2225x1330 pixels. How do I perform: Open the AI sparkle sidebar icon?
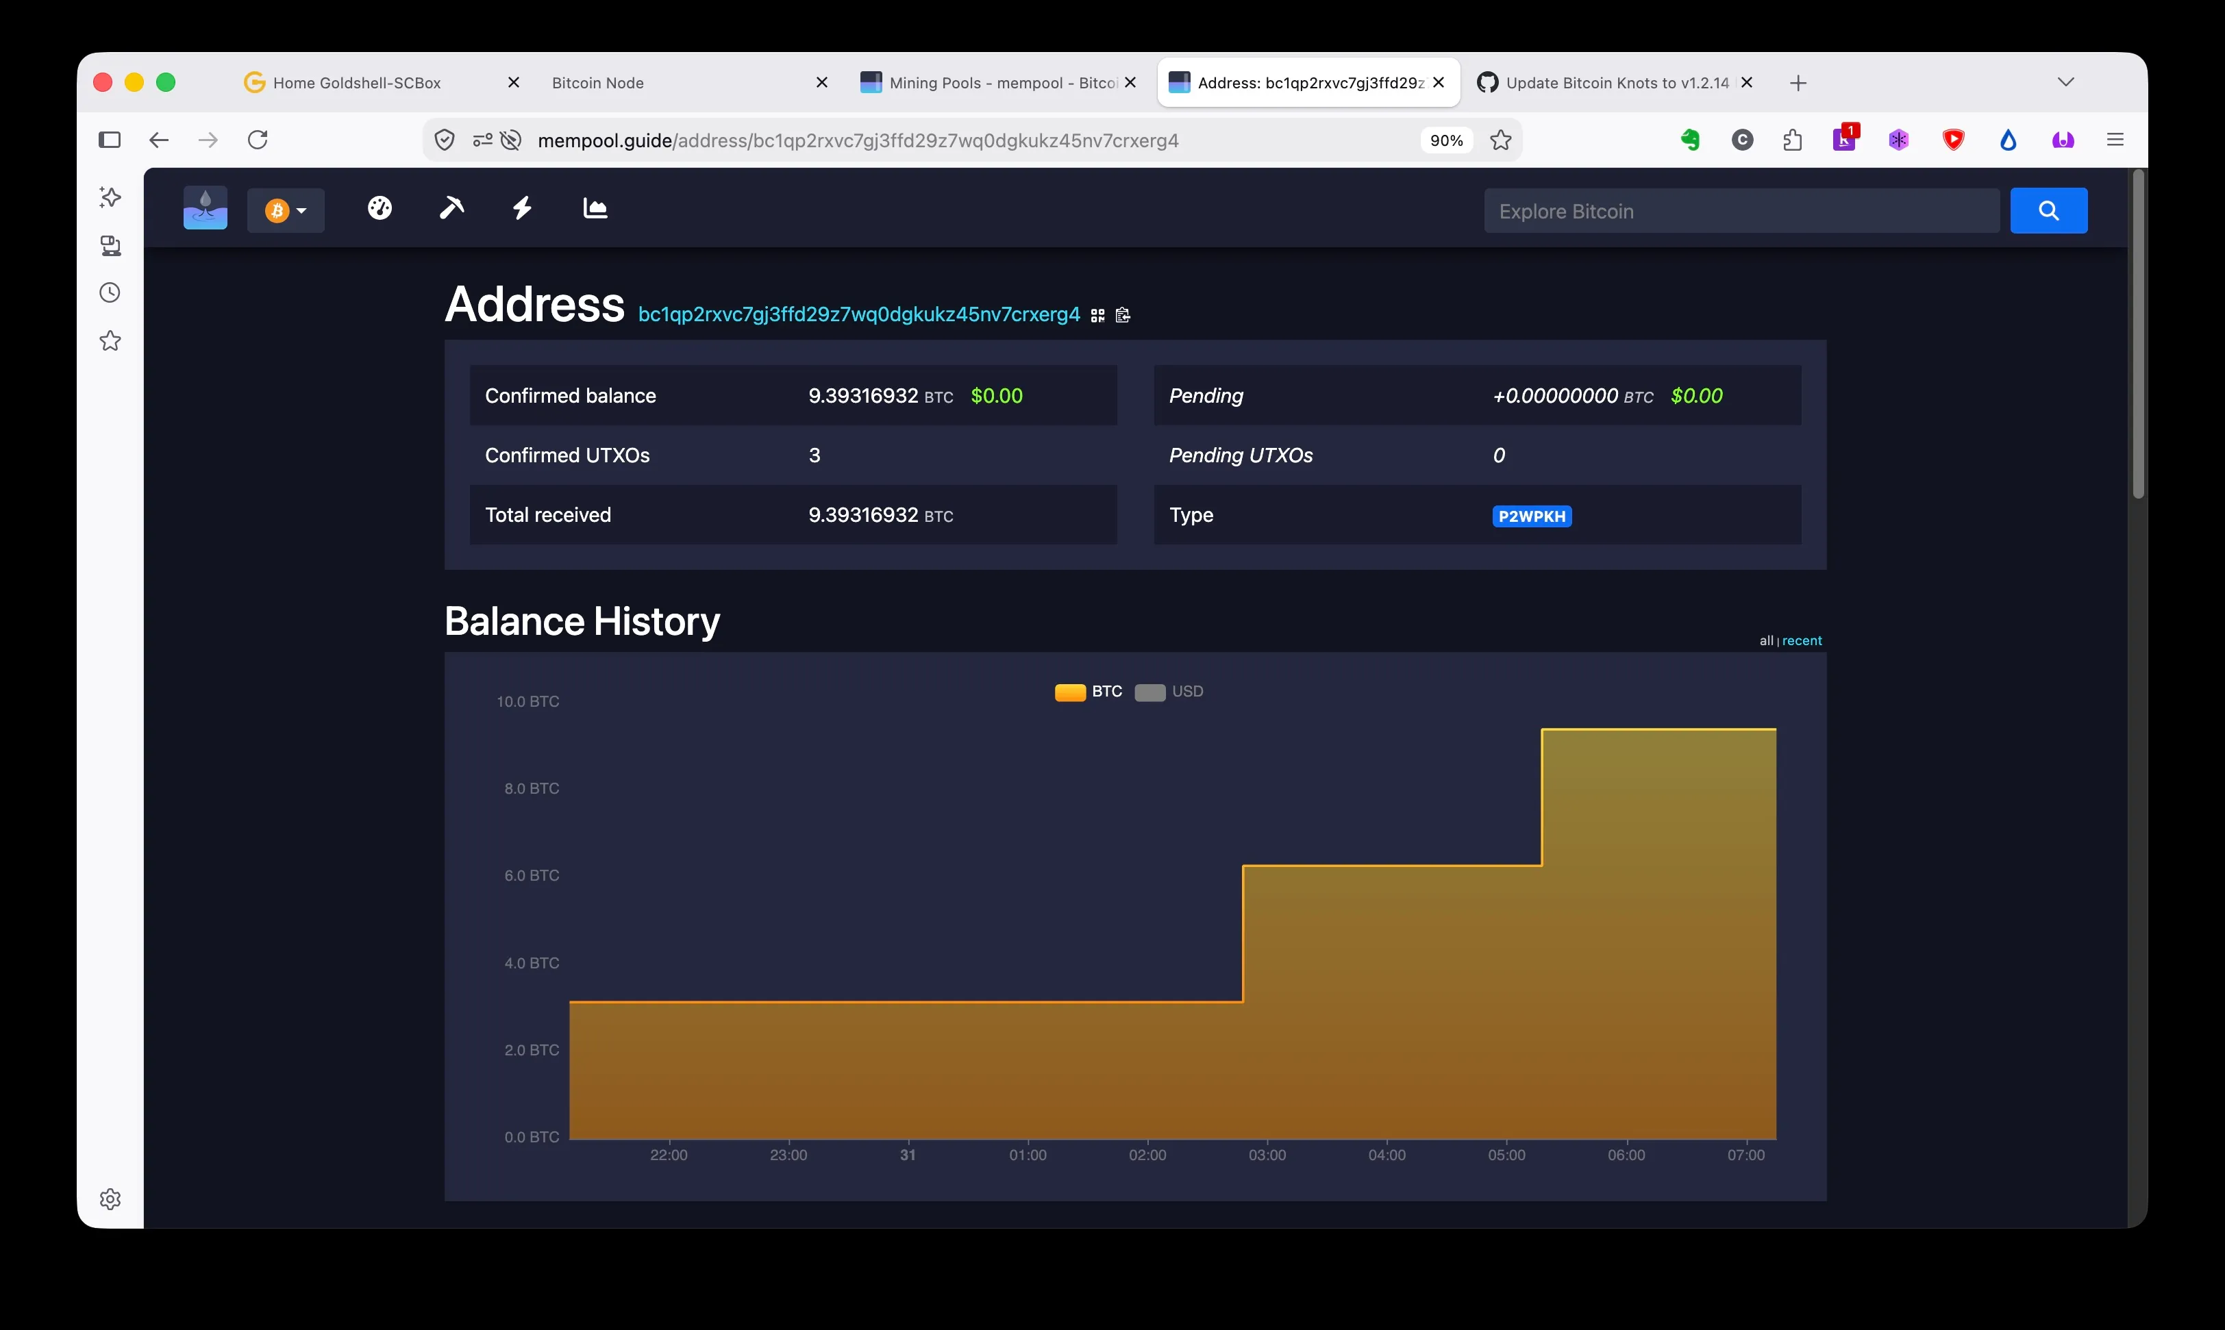coord(110,197)
